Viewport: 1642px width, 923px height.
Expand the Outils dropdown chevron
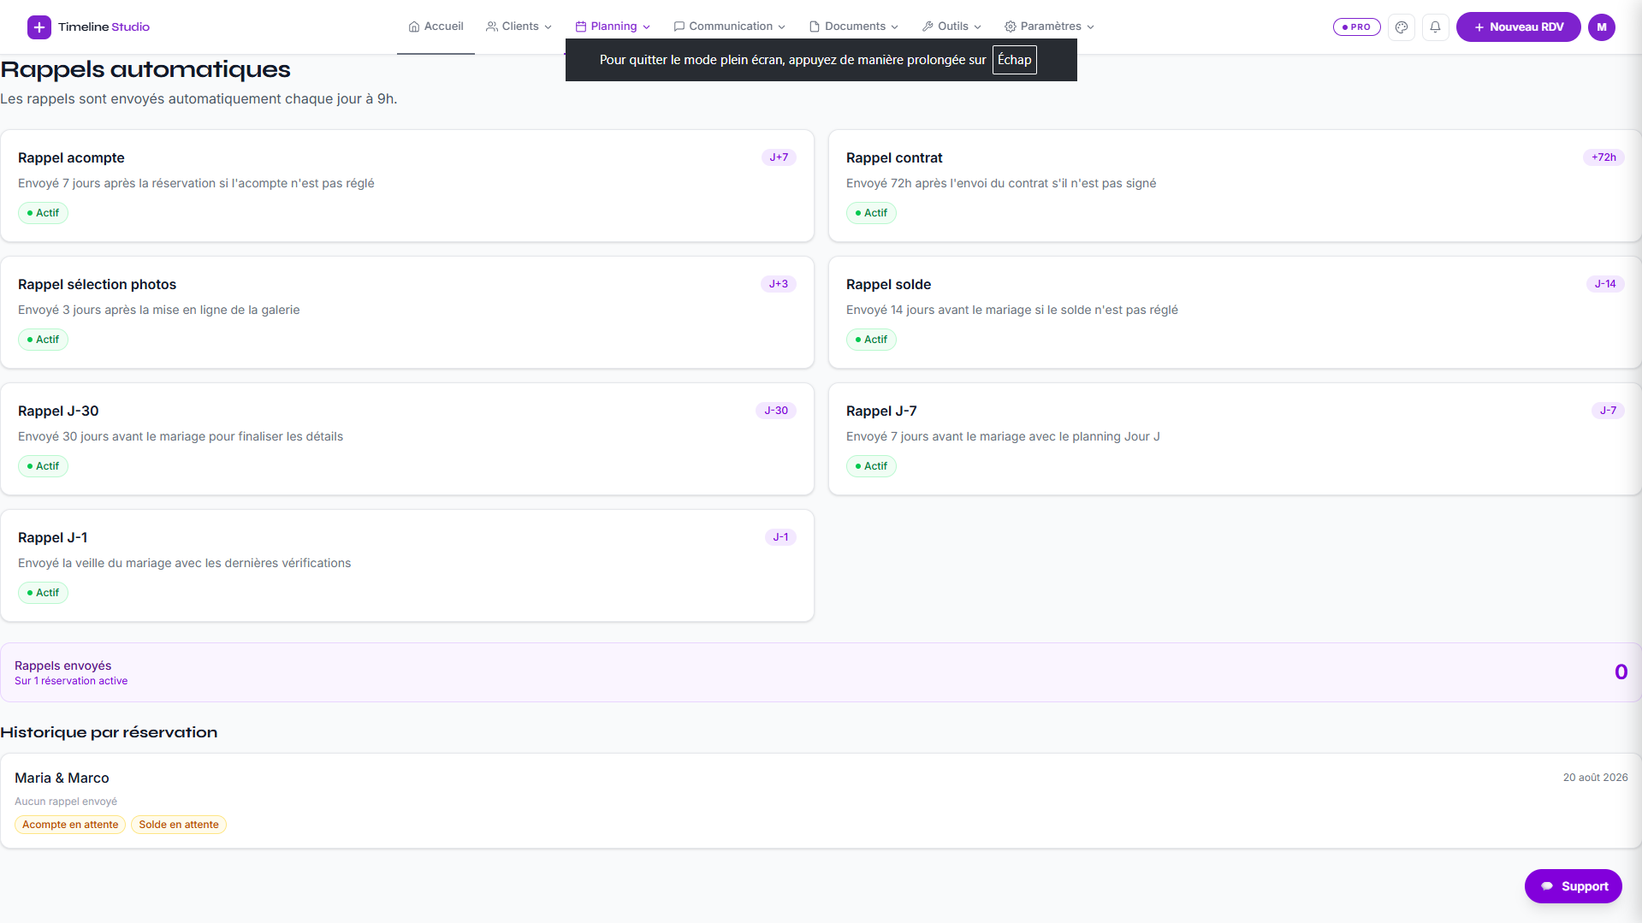978,27
